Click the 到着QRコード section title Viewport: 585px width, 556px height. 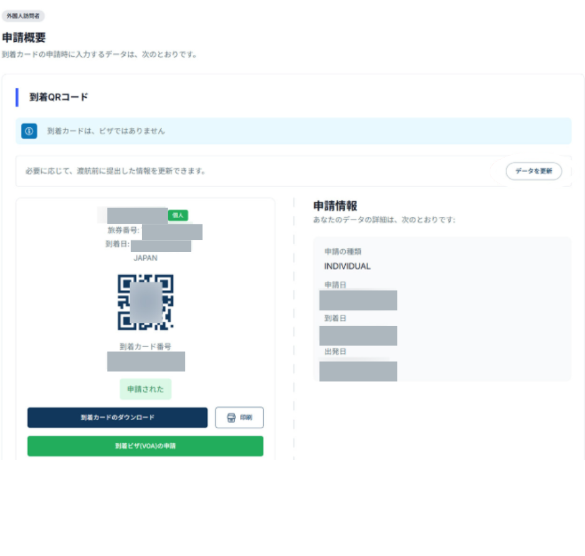coord(59,97)
